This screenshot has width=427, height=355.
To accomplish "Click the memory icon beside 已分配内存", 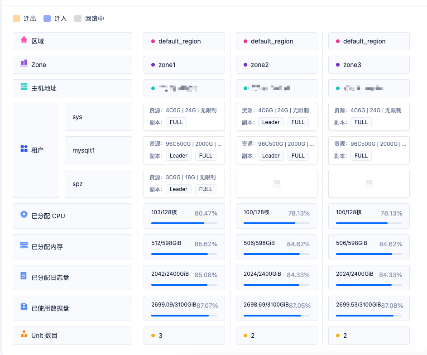I will [24, 246].
